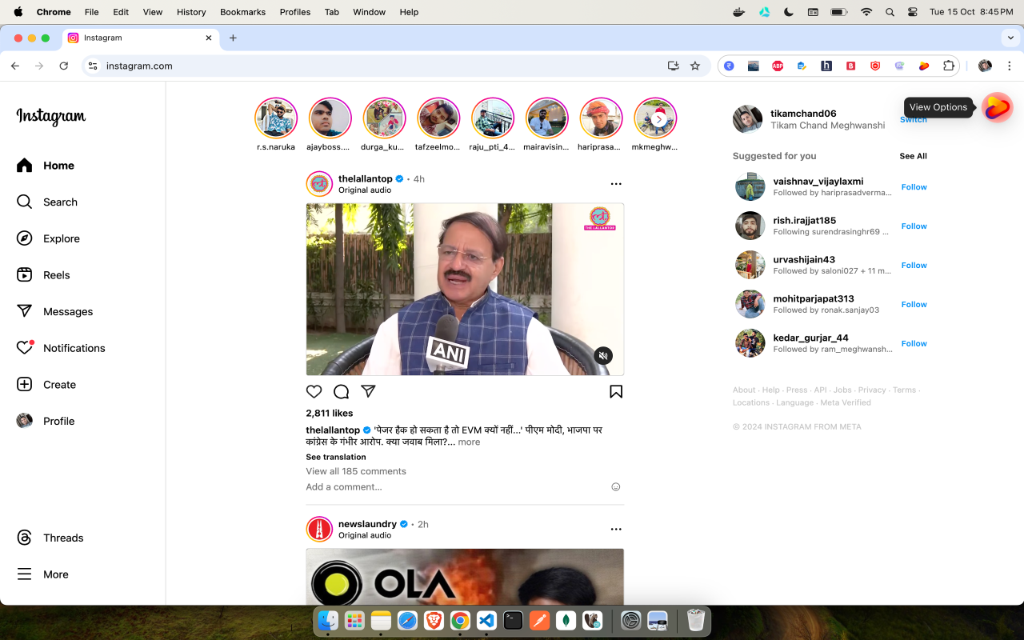
Task: View all 185 comments
Action: (355, 471)
